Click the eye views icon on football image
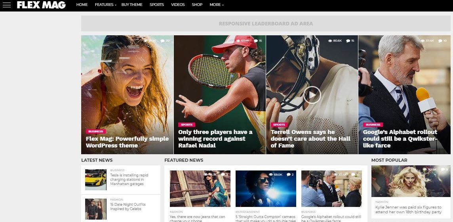The image size is (453, 222). pyautogui.click(x=330, y=41)
